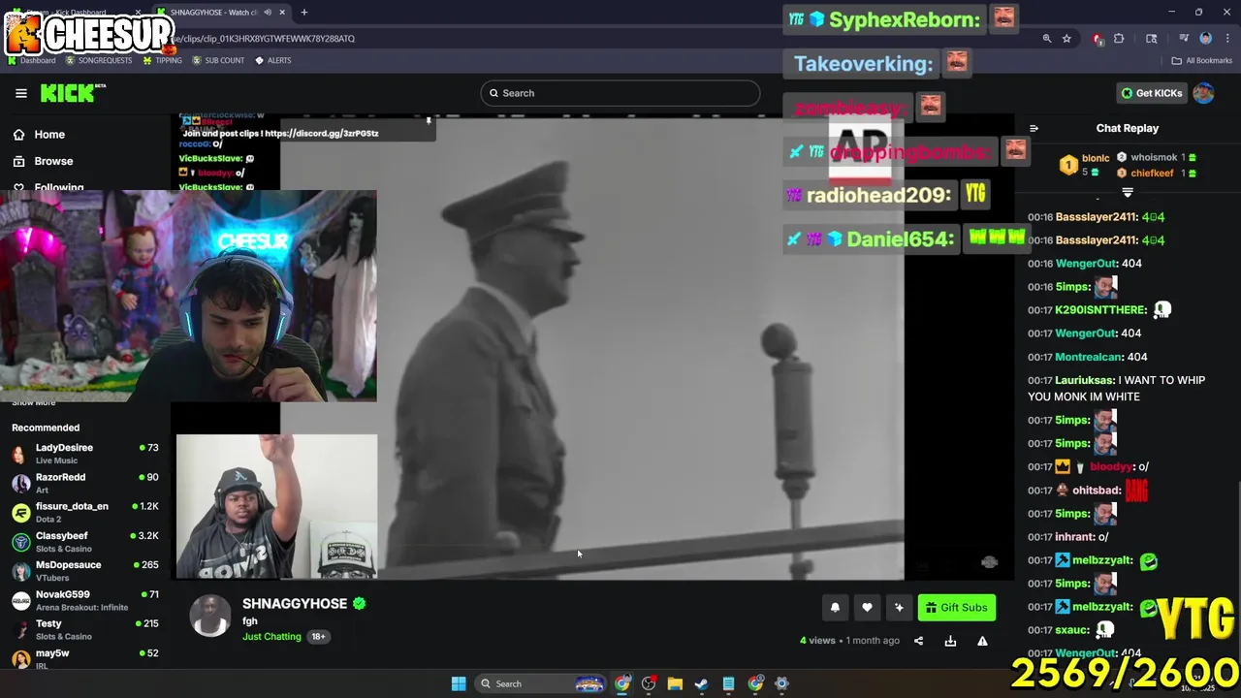Click username ohitsbad in chat replay

[1096, 491]
